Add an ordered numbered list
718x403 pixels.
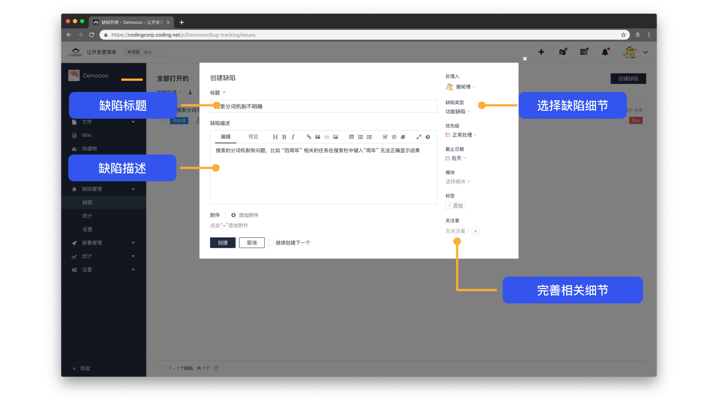coord(360,137)
